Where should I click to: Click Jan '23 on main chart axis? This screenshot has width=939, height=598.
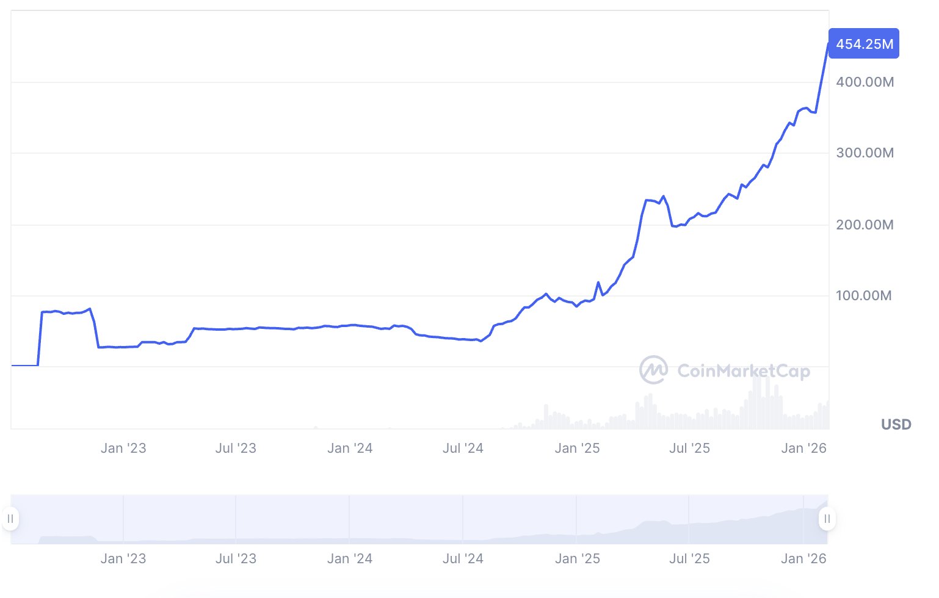pyautogui.click(x=123, y=448)
